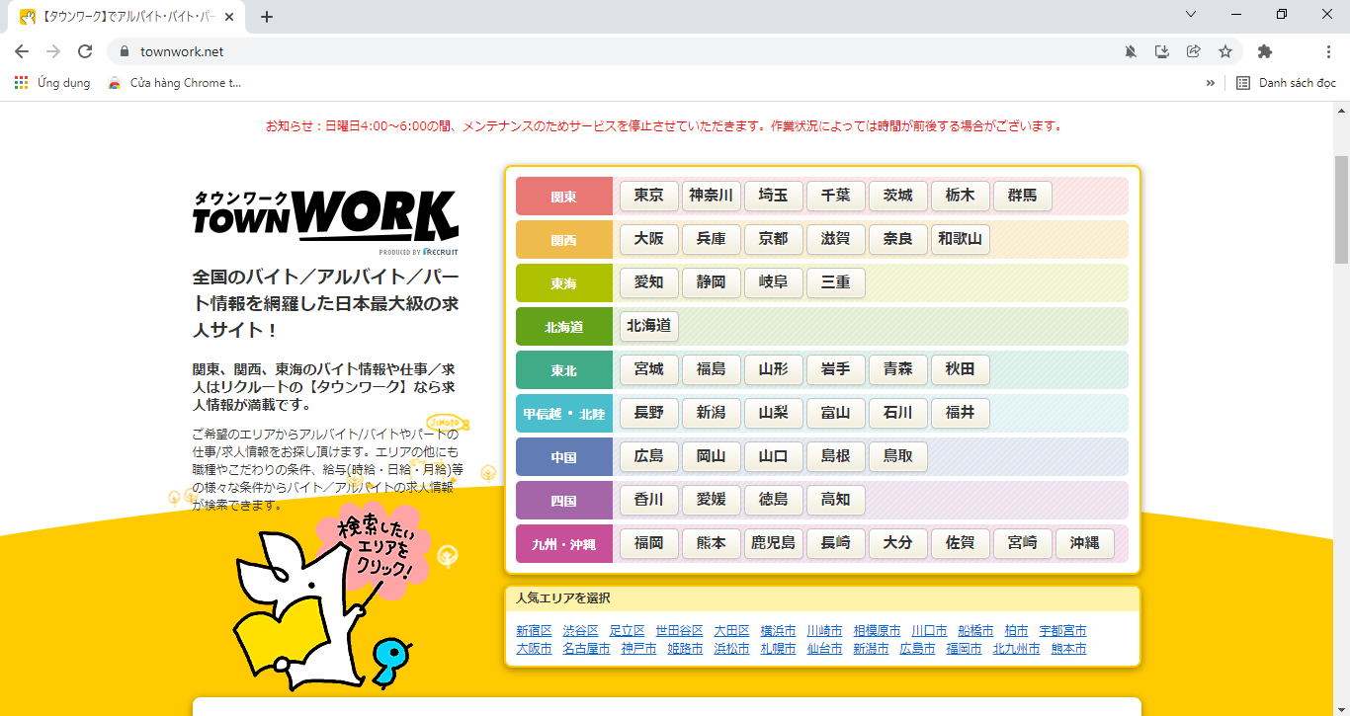The width and height of the screenshot is (1350, 716).
Task: Open the Chrome three-dot menu
Action: 1328,51
